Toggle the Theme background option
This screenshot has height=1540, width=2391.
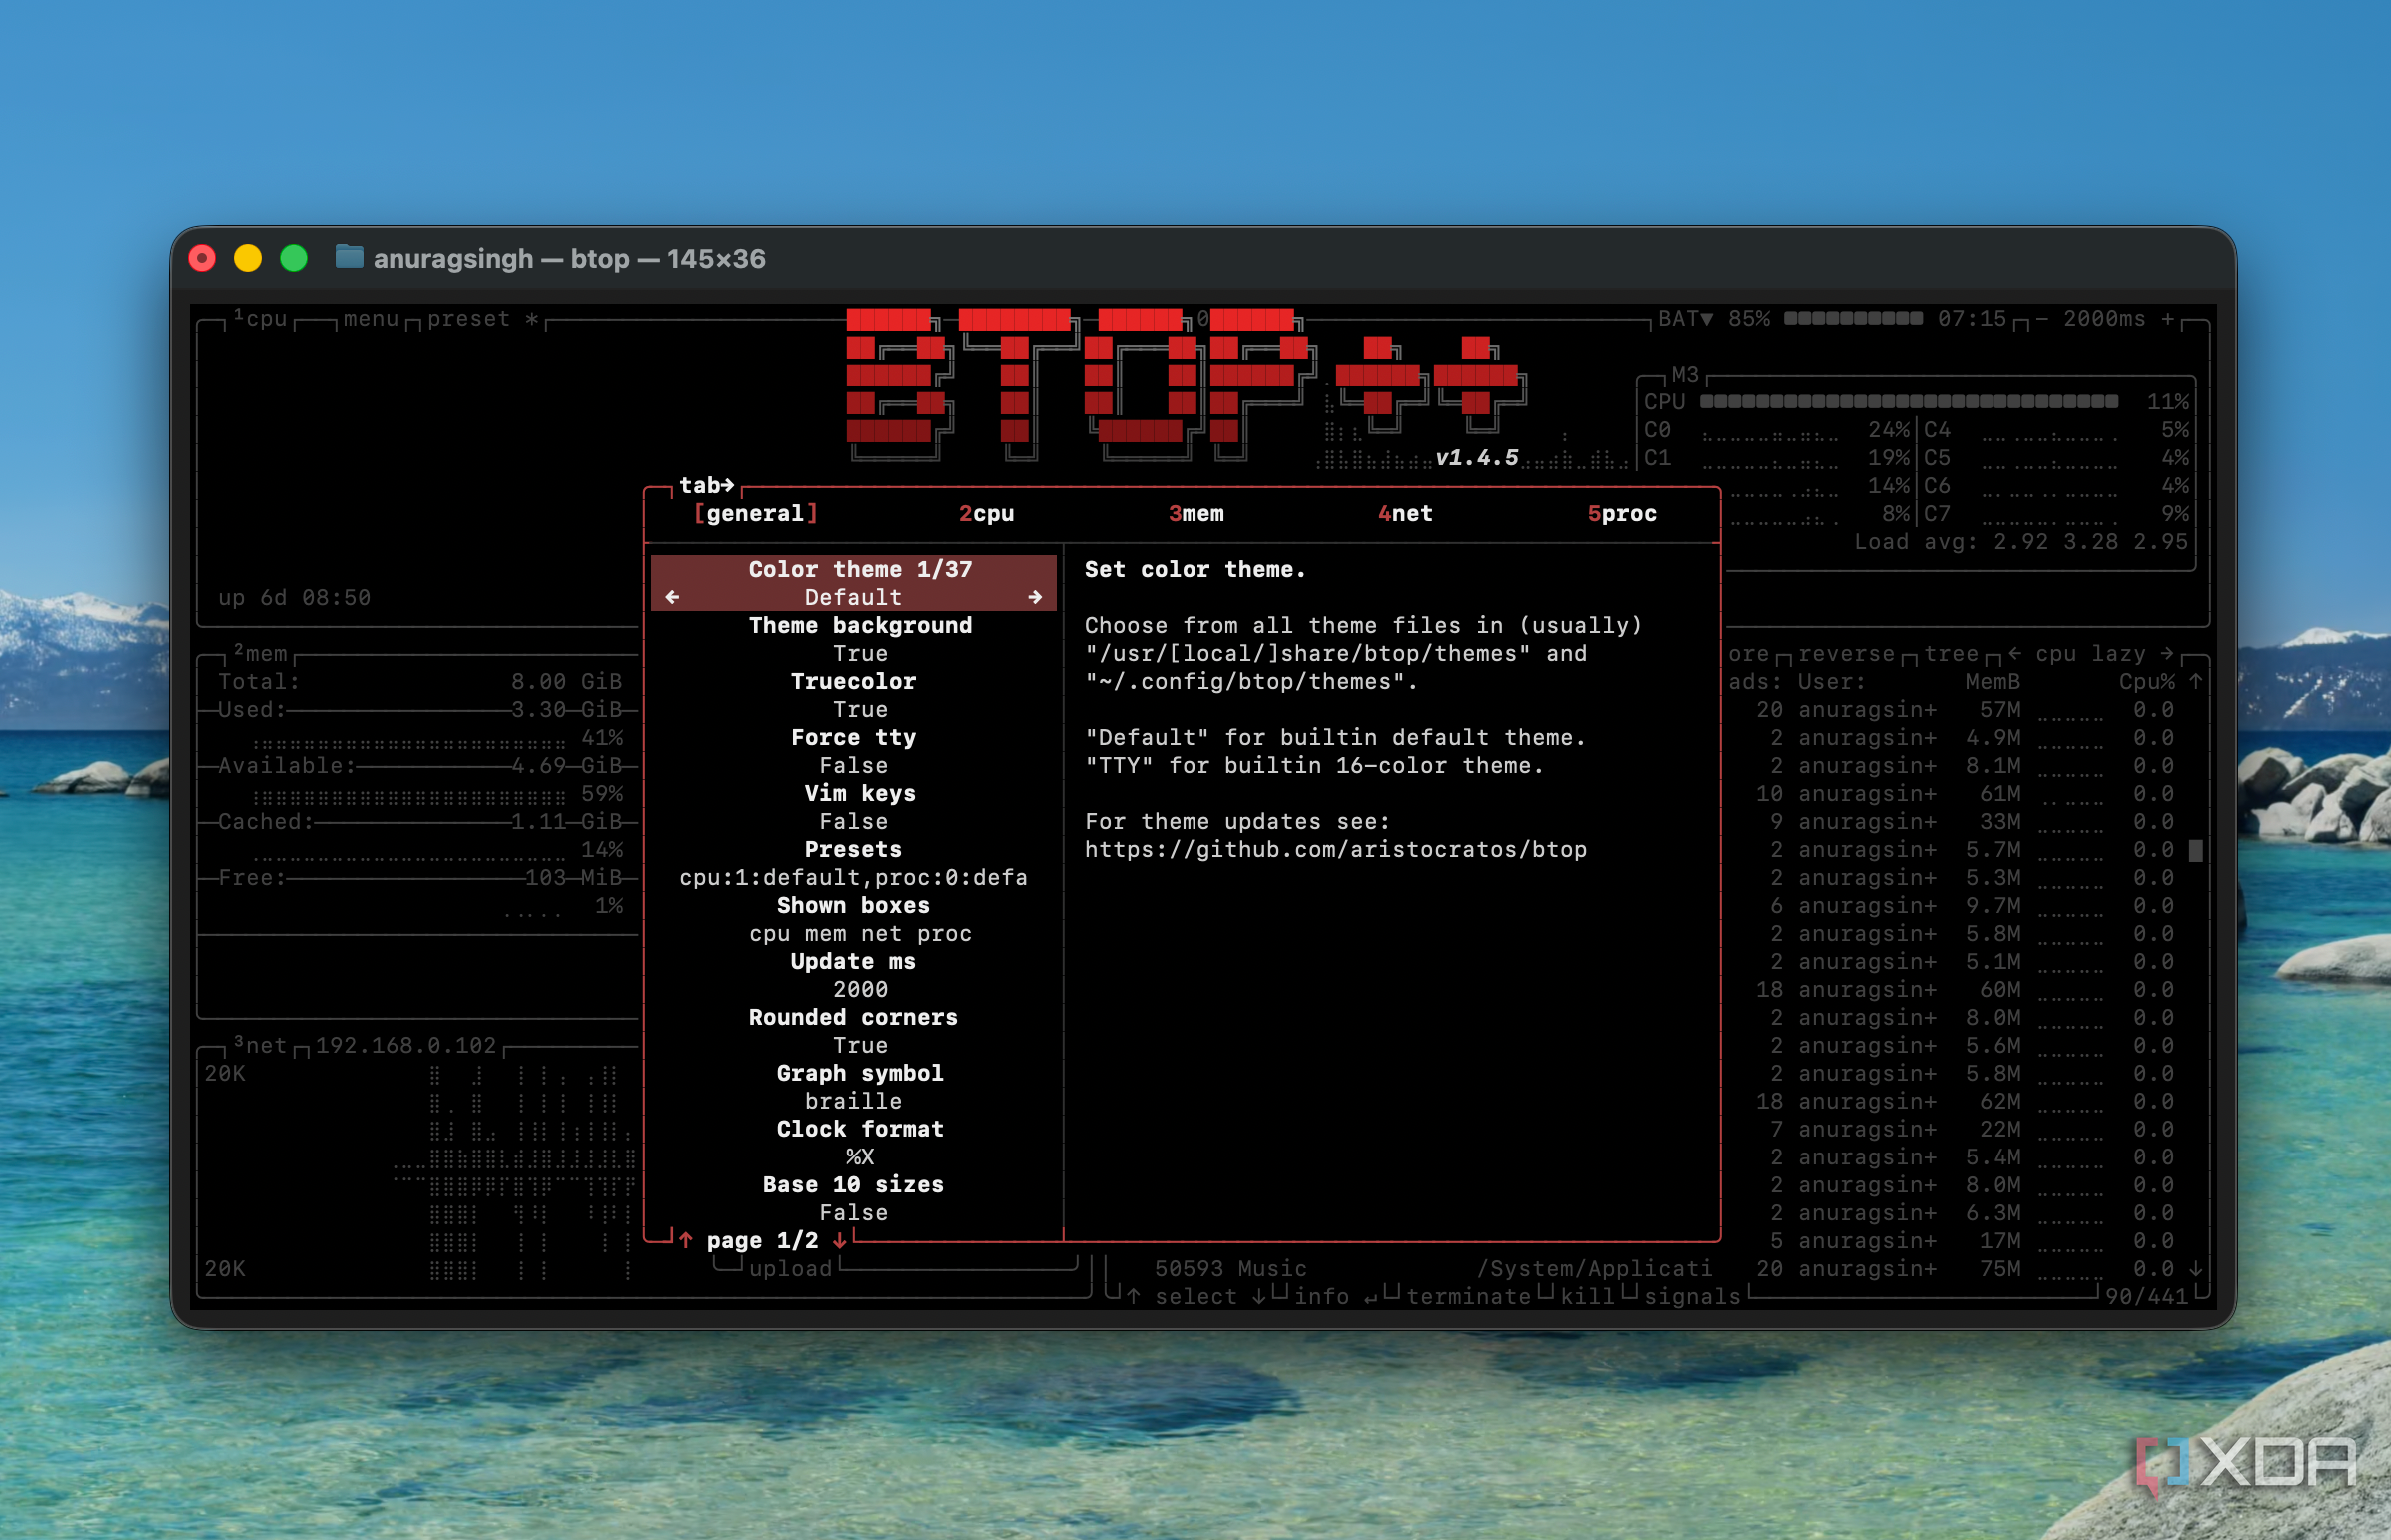tap(854, 639)
